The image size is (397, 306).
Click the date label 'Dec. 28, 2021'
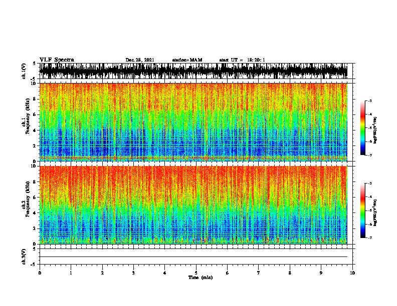[140, 60]
